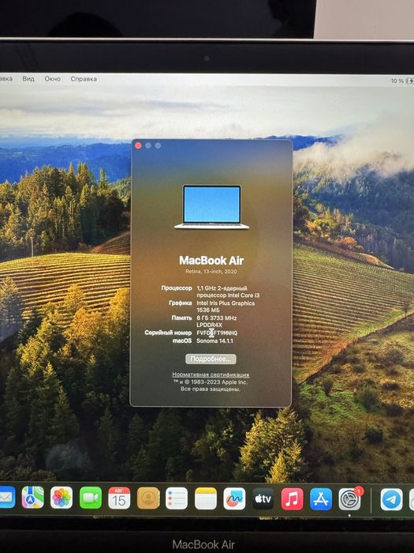Open the Maps app in the Dock

[33, 498]
